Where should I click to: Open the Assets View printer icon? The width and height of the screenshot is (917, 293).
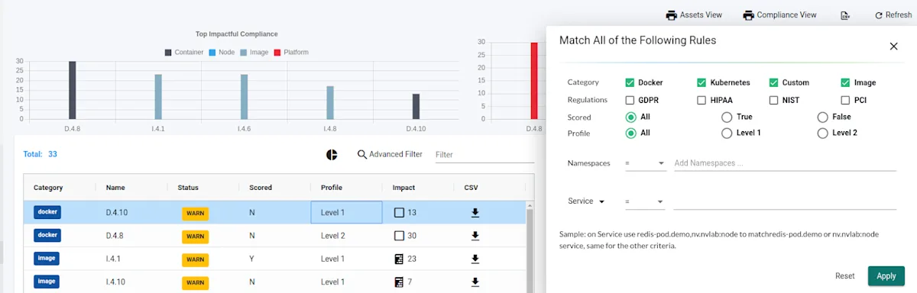672,15
